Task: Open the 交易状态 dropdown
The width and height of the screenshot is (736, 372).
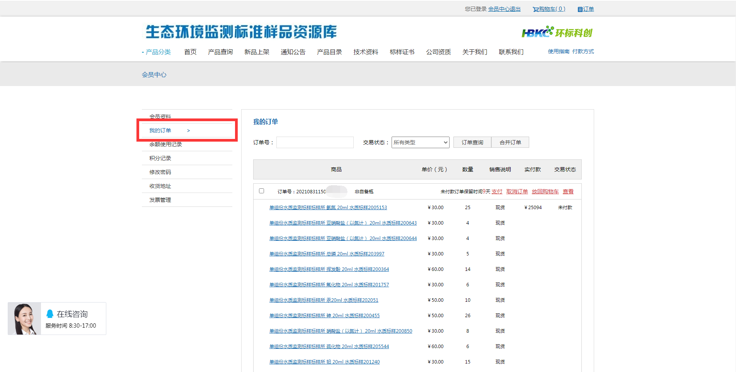Action: tap(420, 142)
